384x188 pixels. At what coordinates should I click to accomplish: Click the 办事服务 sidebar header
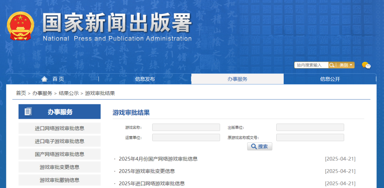click(x=59, y=112)
